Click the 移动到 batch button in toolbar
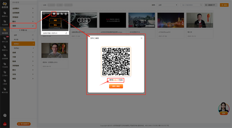 pyautogui.click(x=51, y=5)
